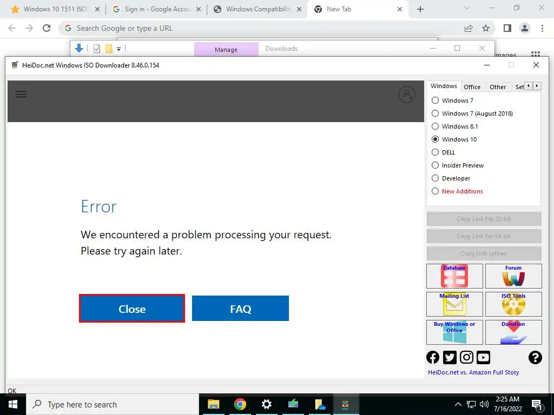Switch to the Office tab
Image resolution: width=554 pixels, height=415 pixels.
tap(472, 87)
